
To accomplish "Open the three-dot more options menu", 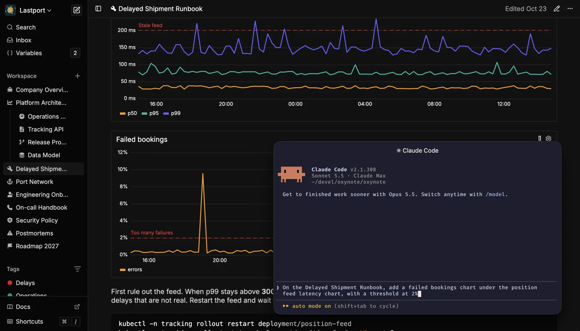I will click(x=570, y=9).
